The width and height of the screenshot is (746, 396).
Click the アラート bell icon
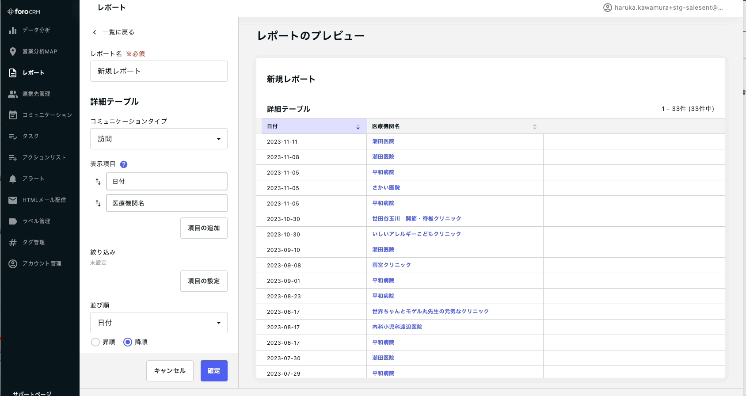(13, 179)
